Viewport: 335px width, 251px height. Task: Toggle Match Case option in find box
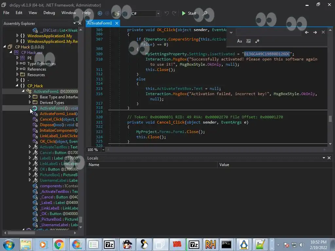coord(239,41)
